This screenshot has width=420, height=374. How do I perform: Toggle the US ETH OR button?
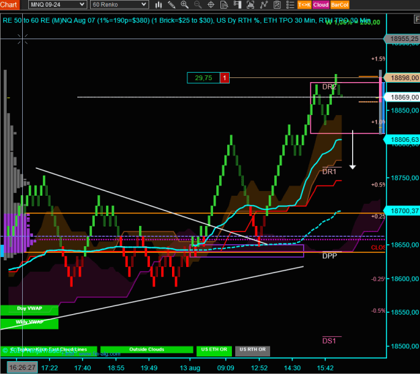pyautogui.click(x=214, y=350)
